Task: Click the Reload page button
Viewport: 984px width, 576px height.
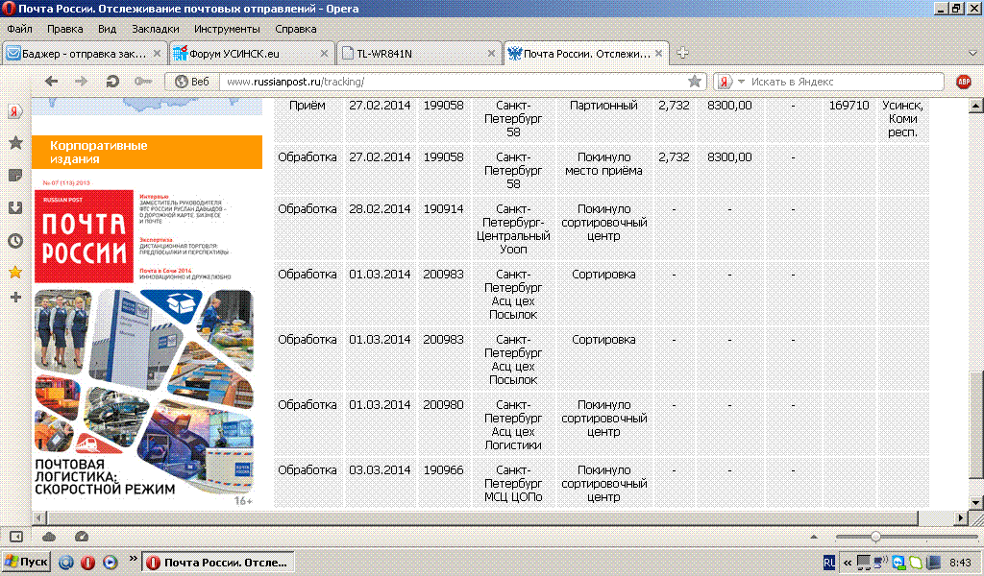Action: click(112, 82)
